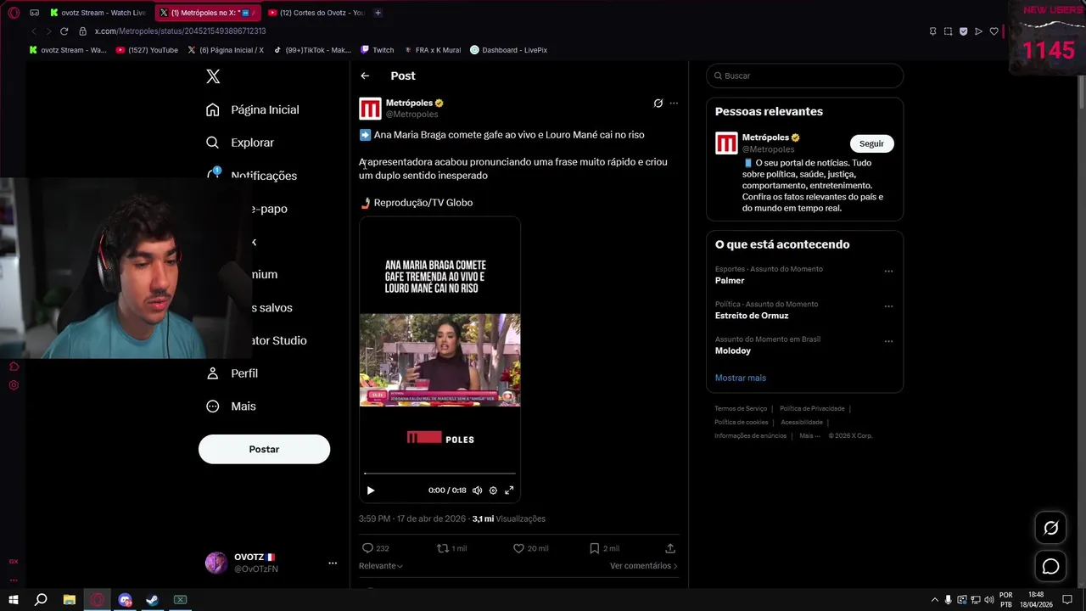
Task: Expand the Relevante sort dropdown
Action: pyautogui.click(x=380, y=566)
